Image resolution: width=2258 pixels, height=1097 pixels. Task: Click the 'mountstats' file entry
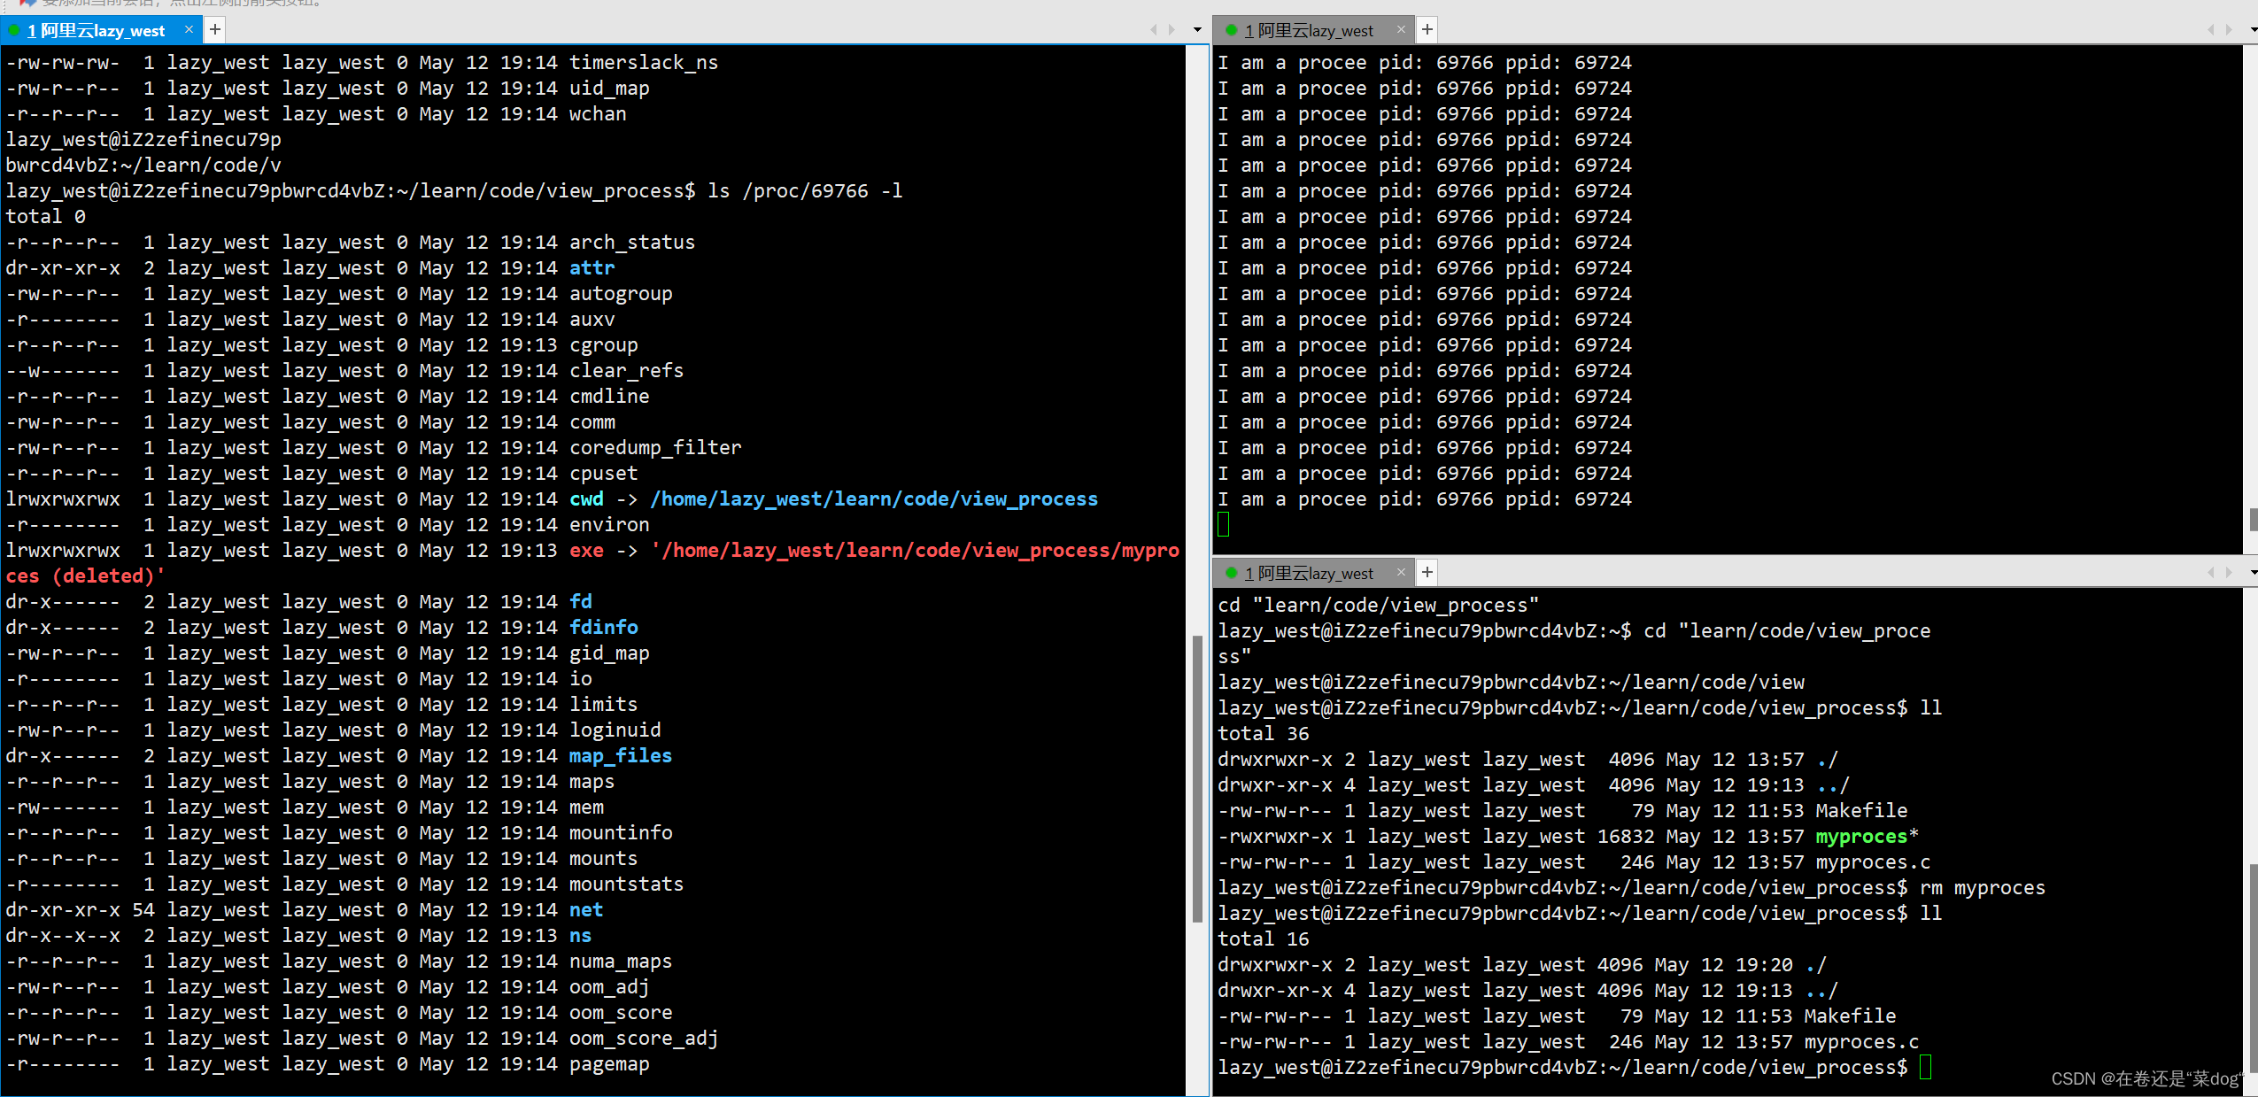tap(626, 884)
